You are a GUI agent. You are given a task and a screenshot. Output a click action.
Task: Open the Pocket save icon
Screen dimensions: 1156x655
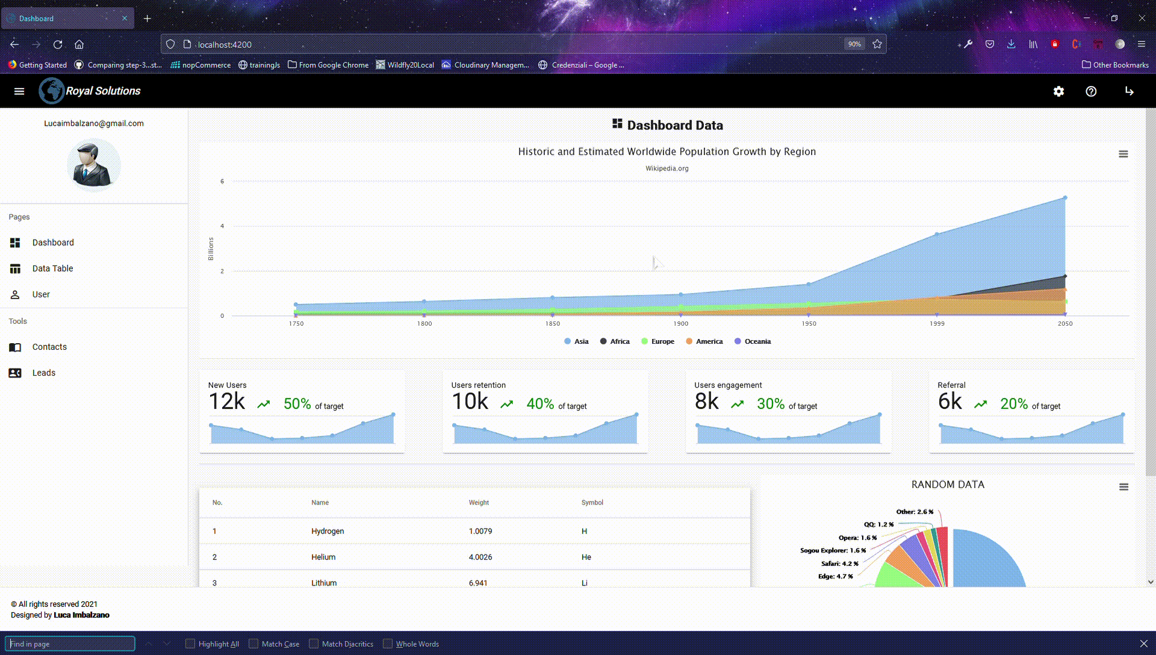click(x=990, y=44)
